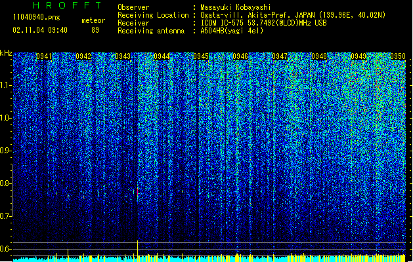Click the 0950 time marker
The height and width of the screenshot is (262, 413).
(398, 56)
